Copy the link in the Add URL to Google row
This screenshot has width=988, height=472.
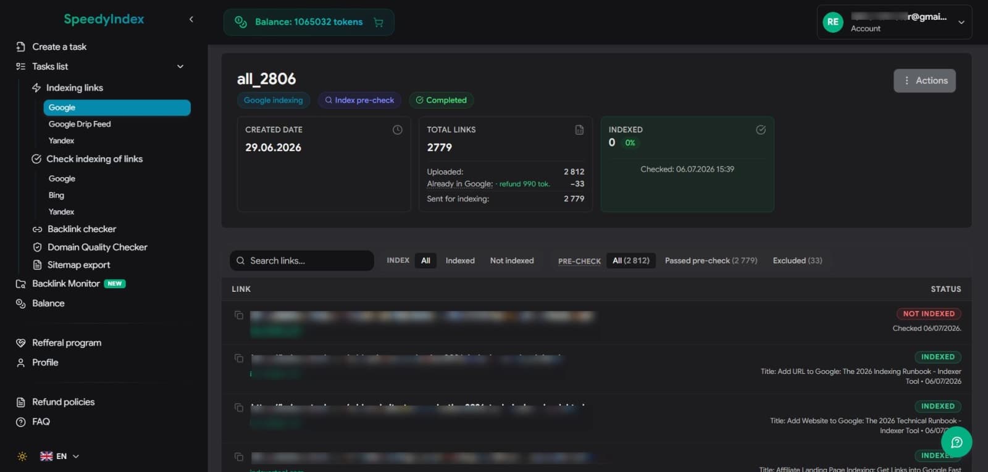click(239, 358)
